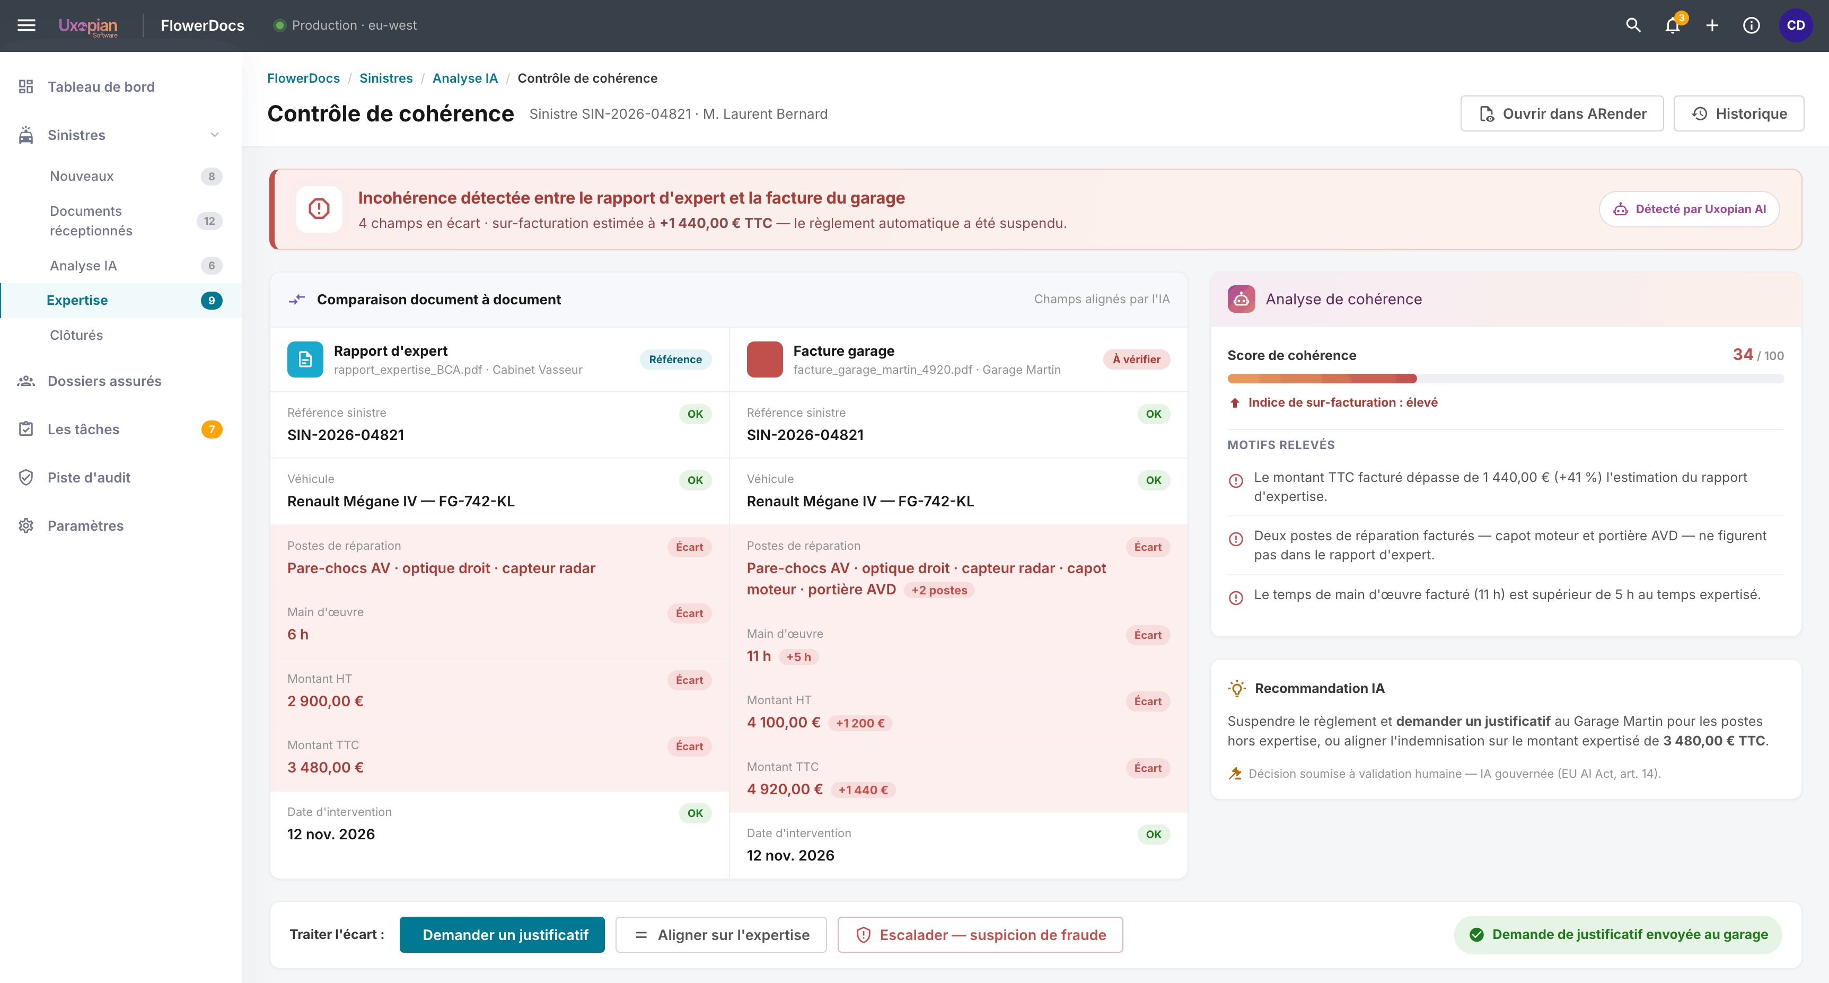Click invoice amount '4 920,00 €'
The height and width of the screenshot is (983, 1829).
(785, 789)
